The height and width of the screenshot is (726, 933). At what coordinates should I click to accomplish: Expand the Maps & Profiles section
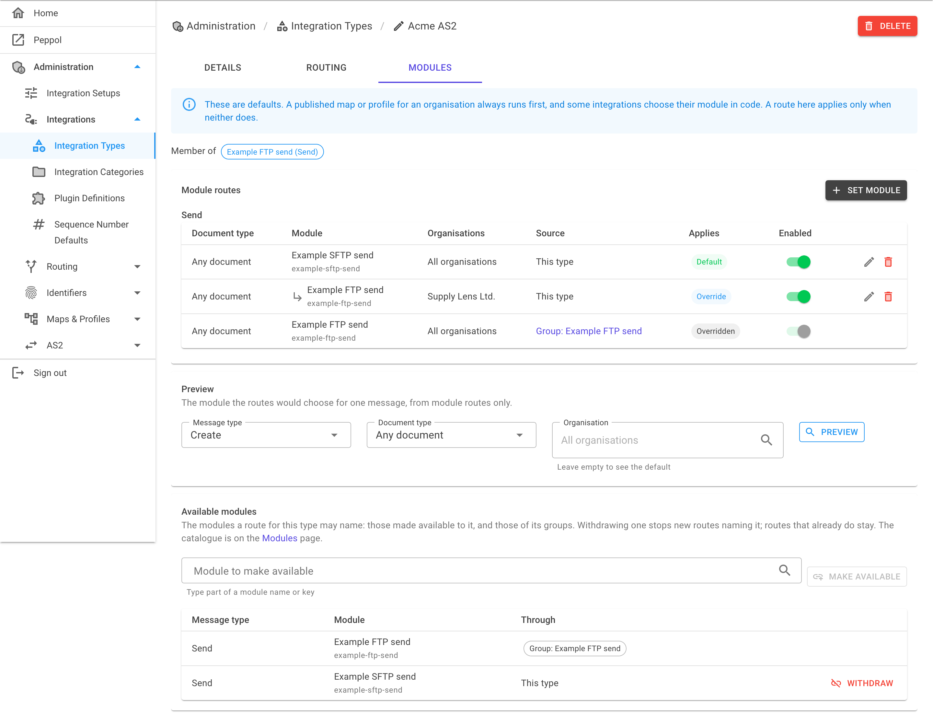[137, 319]
